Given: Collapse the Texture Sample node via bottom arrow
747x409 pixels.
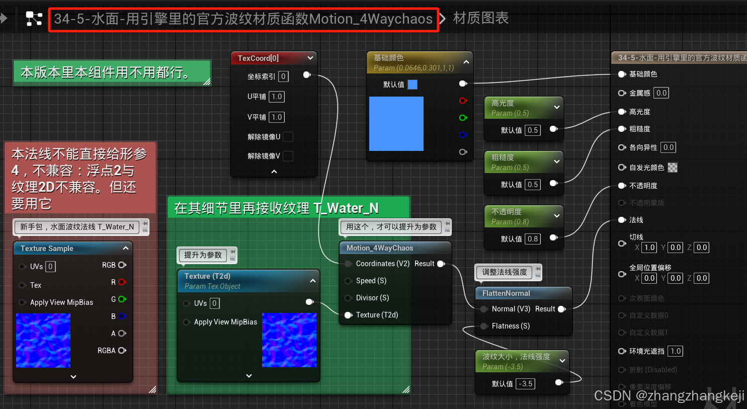Looking at the screenshot, I should (x=73, y=376).
